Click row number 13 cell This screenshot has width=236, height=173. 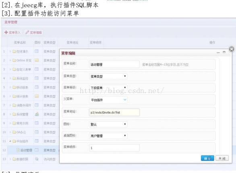point(4,159)
